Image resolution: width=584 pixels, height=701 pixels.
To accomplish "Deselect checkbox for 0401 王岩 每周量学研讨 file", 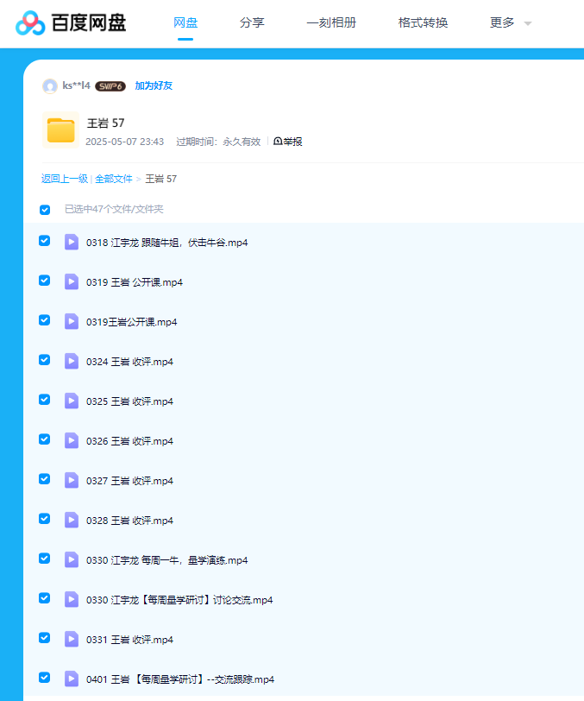I will [x=45, y=678].
